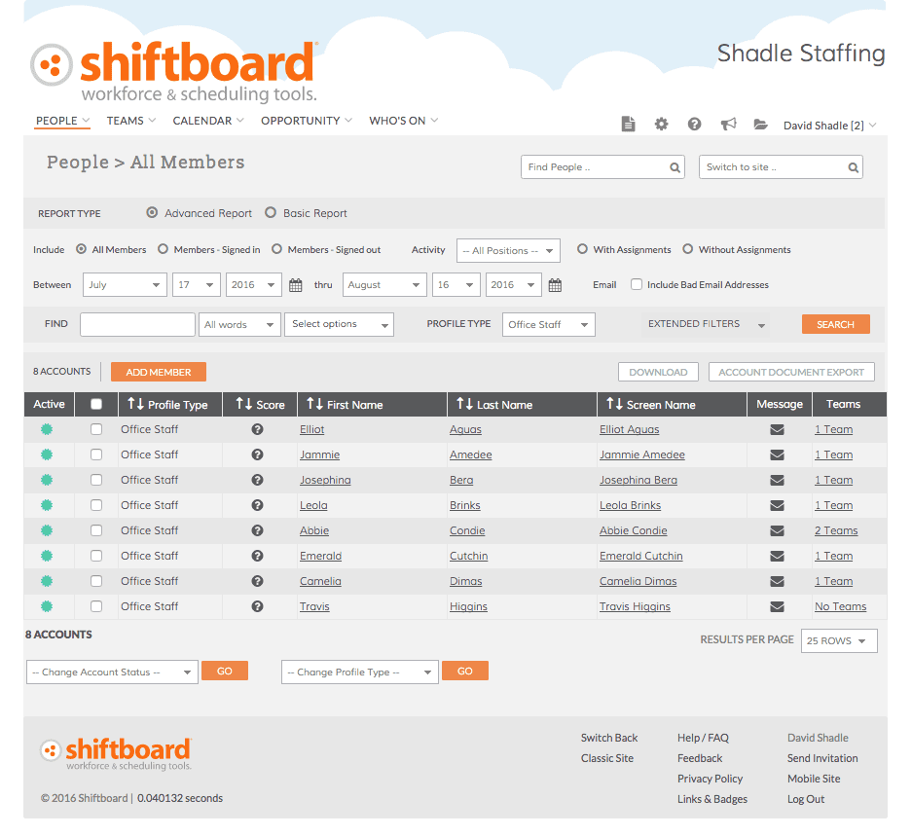Image resolution: width=912 pixels, height=836 pixels.
Task: Click Account Document Export button
Action: (x=791, y=373)
